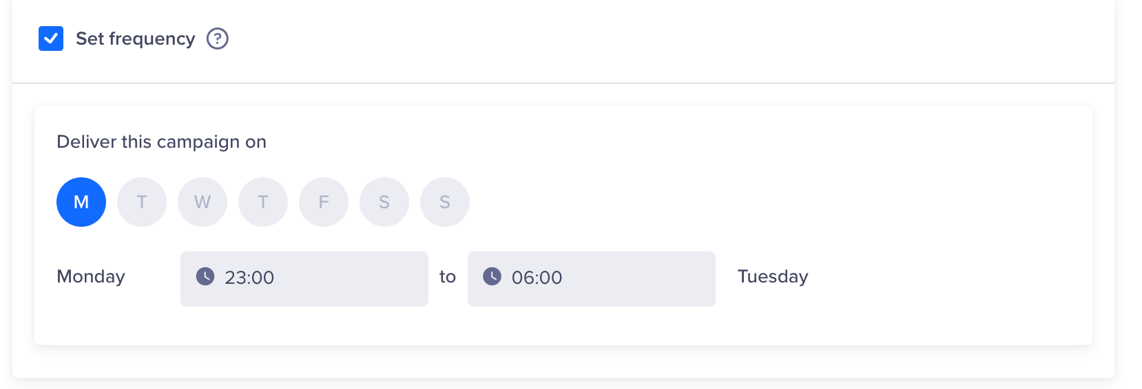
Task: Uncheck the Set frequency checkbox
Action: pos(51,38)
